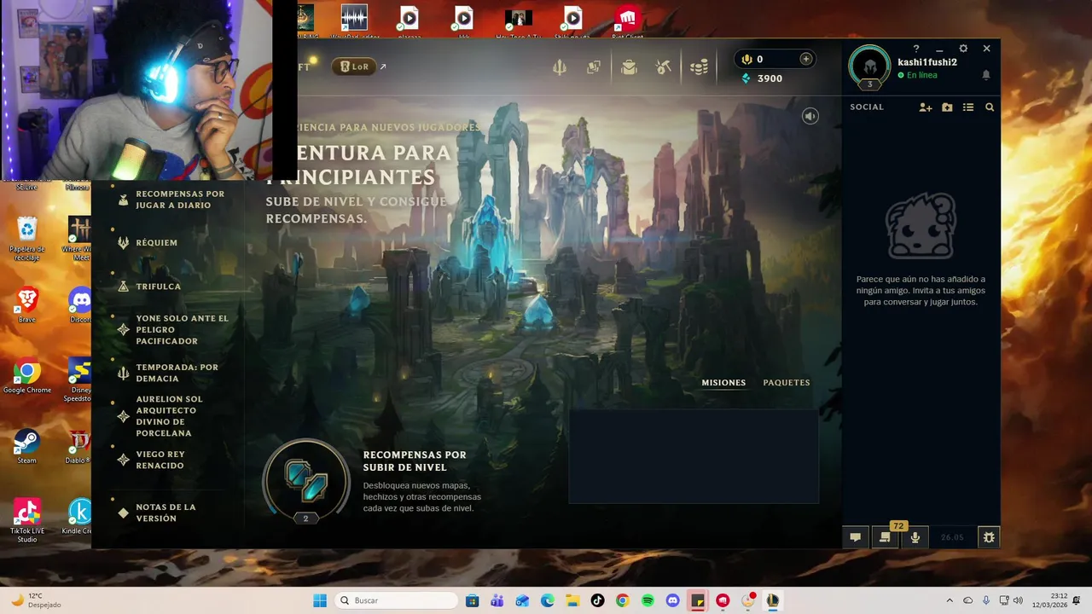This screenshot has height=614, width=1092.
Task: Open Discord from the taskbar
Action: click(x=672, y=600)
